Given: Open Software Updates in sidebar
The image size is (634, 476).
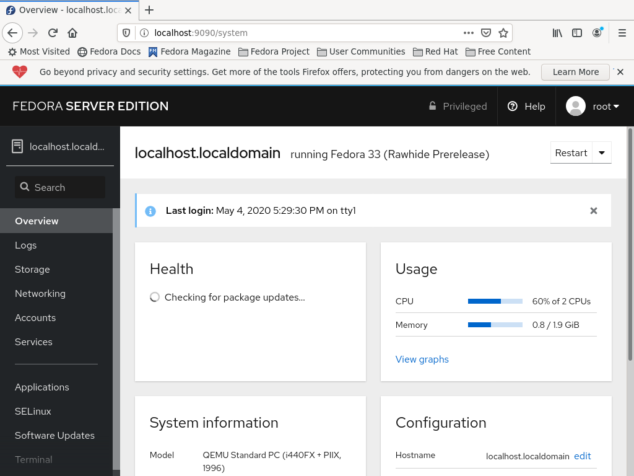Looking at the screenshot, I should click(x=56, y=436).
